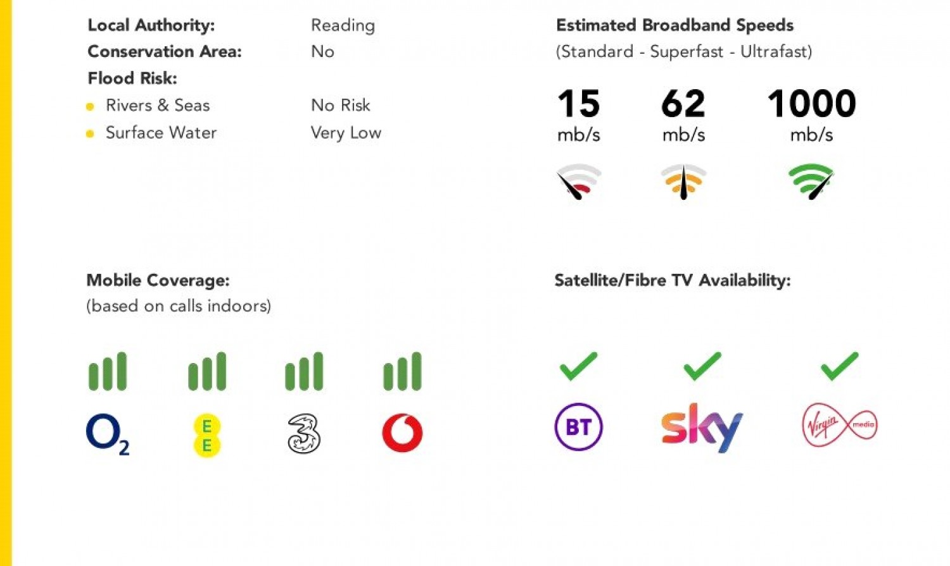
Task: Click the Rivers & Seas flood risk item
Action: 157,106
